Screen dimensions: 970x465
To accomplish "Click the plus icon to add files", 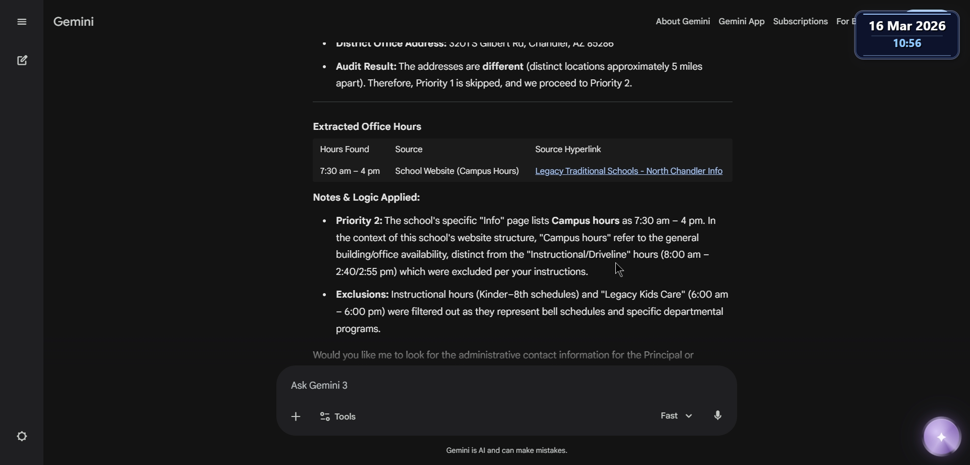I will click(296, 416).
